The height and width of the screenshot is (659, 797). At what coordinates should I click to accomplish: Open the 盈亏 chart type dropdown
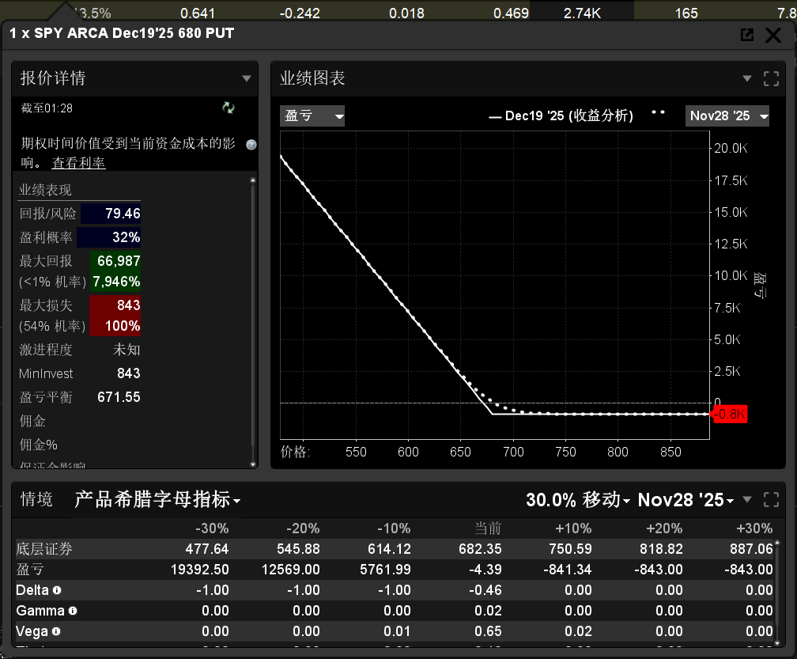[x=313, y=116]
